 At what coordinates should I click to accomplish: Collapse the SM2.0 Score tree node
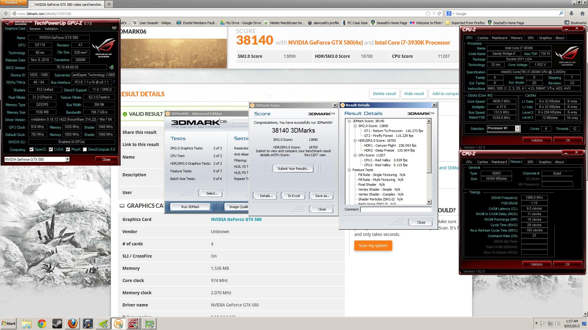[x=355, y=126]
